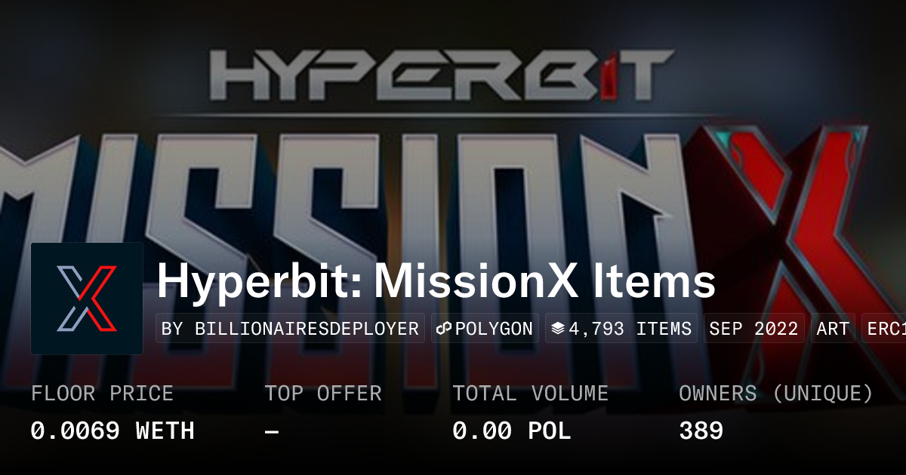The height and width of the screenshot is (475, 906).
Task: Select the ART category badge
Action: click(833, 329)
